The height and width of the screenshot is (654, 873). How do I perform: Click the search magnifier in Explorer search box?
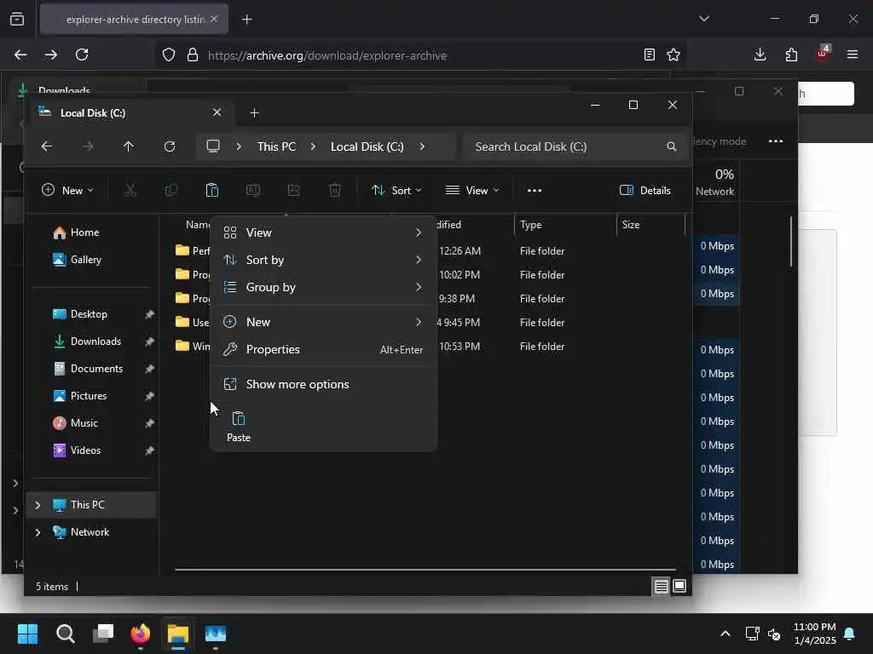[672, 146]
